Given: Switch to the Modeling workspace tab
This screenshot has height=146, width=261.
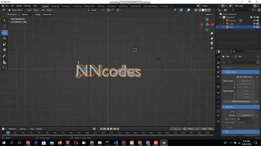Looking at the screenshot, I should point(55,6).
